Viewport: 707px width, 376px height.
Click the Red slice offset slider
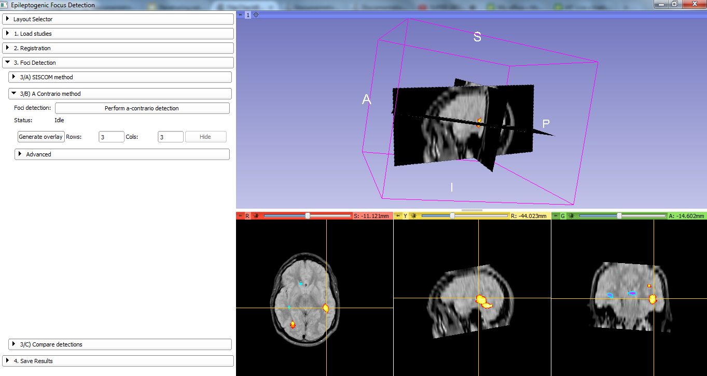pos(308,216)
